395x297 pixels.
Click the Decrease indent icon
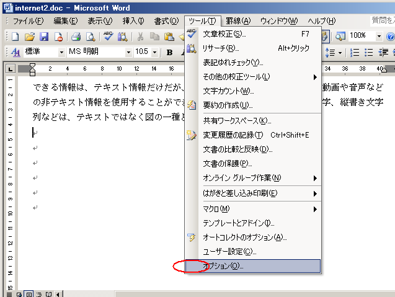pyautogui.click(x=383, y=53)
